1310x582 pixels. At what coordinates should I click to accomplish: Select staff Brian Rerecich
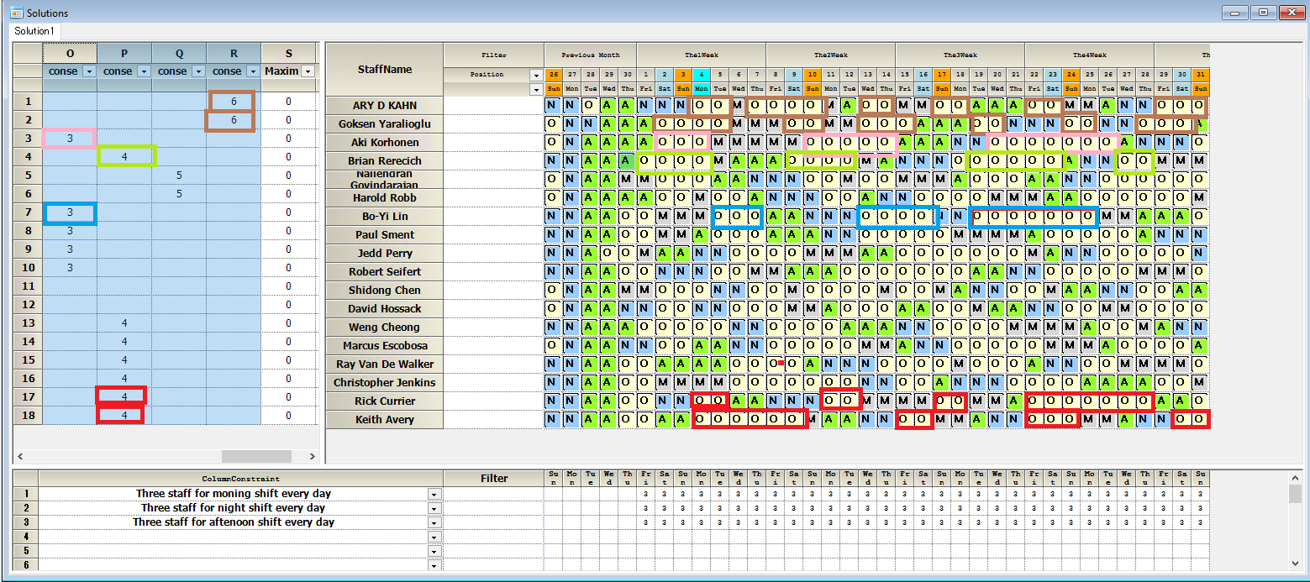coord(385,160)
